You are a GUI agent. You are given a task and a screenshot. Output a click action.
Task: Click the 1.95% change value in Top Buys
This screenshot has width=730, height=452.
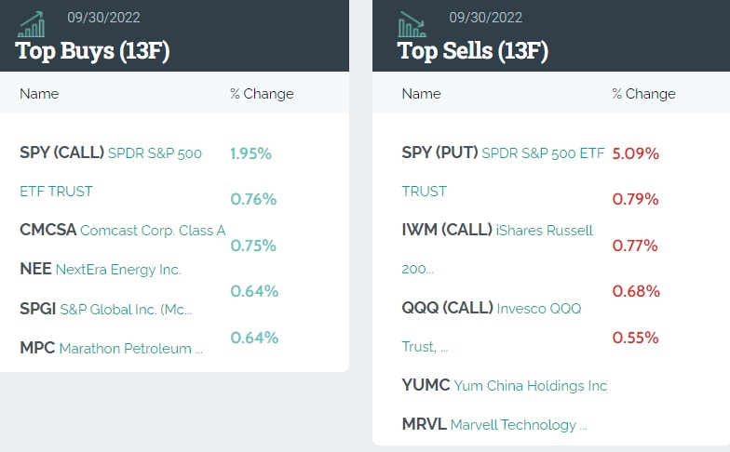250,153
